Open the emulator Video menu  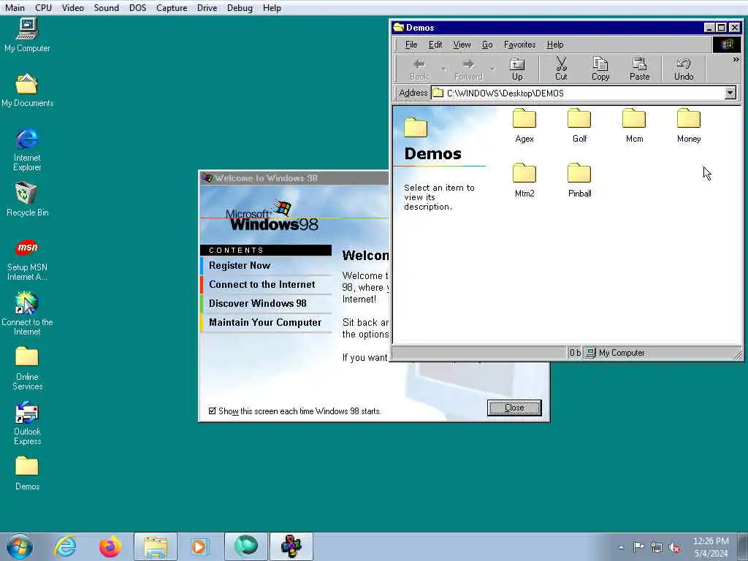(x=72, y=7)
